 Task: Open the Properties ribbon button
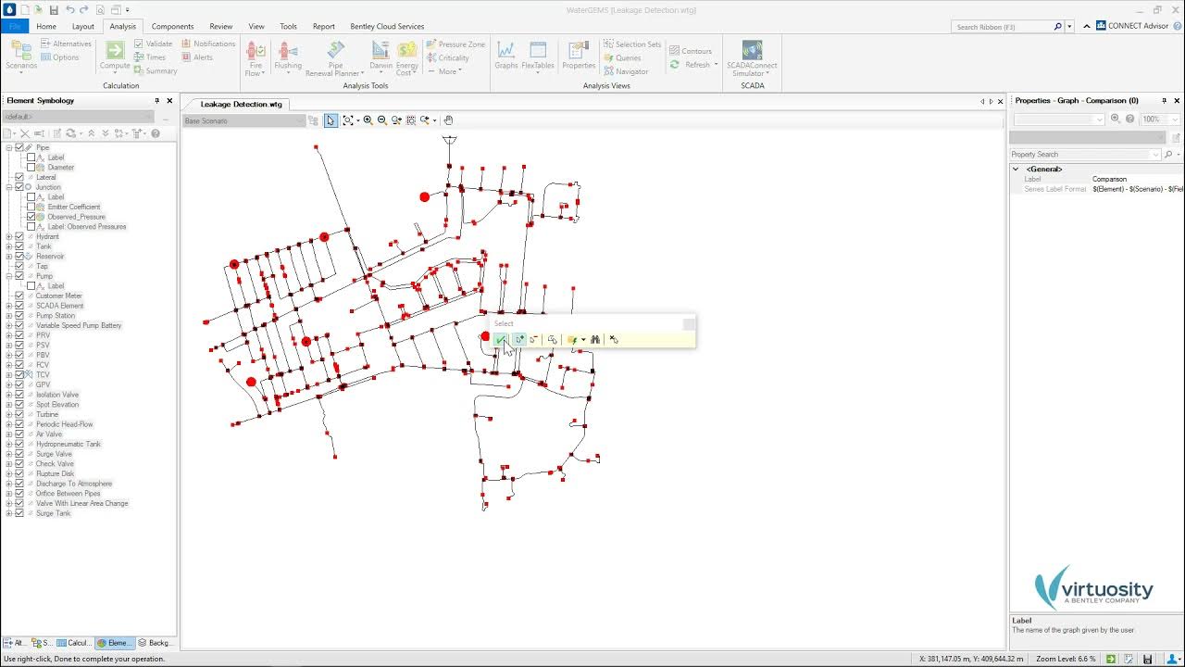click(579, 56)
